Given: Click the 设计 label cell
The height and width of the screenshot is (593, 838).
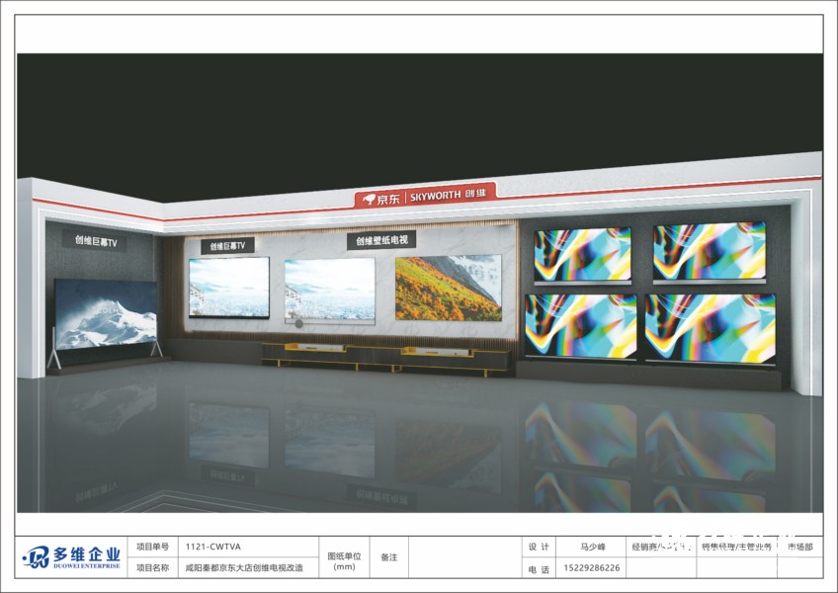Looking at the screenshot, I should point(539,547).
